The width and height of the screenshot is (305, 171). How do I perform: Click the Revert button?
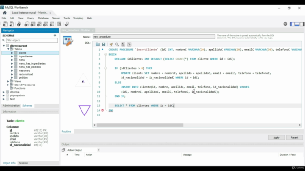coord(295,137)
